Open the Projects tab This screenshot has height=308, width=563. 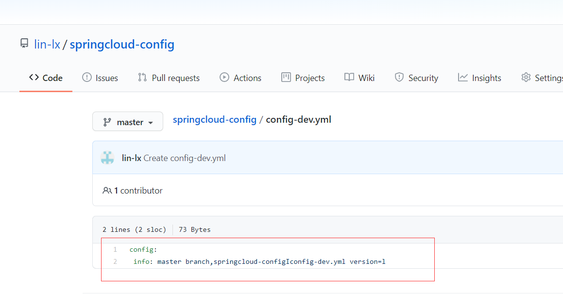pos(303,78)
